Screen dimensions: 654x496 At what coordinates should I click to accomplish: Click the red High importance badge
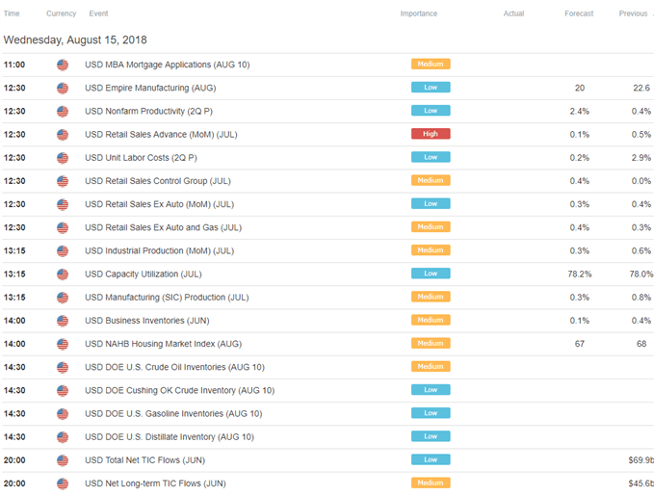click(431, 134)
